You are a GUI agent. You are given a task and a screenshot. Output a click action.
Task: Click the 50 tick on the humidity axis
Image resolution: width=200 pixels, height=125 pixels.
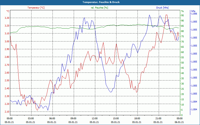(182, 63)
